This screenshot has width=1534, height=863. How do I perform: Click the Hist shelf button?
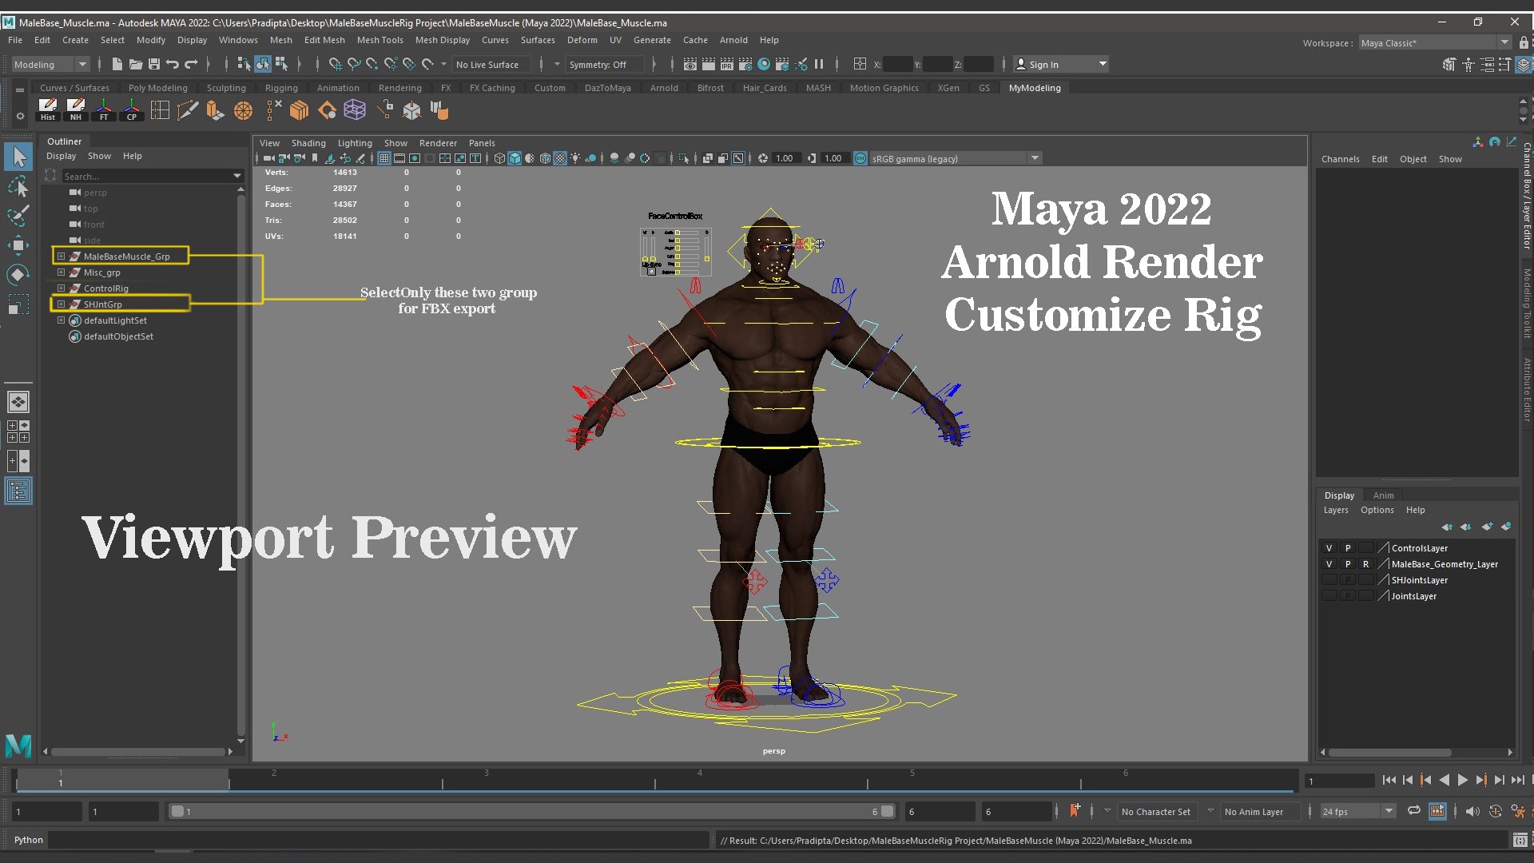click(x=48, y=109)
